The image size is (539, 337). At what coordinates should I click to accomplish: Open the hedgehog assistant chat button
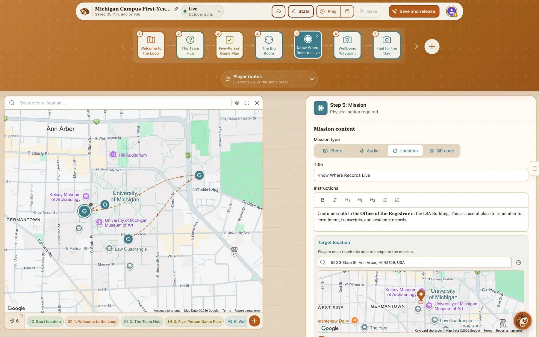[x=523, y=321]
